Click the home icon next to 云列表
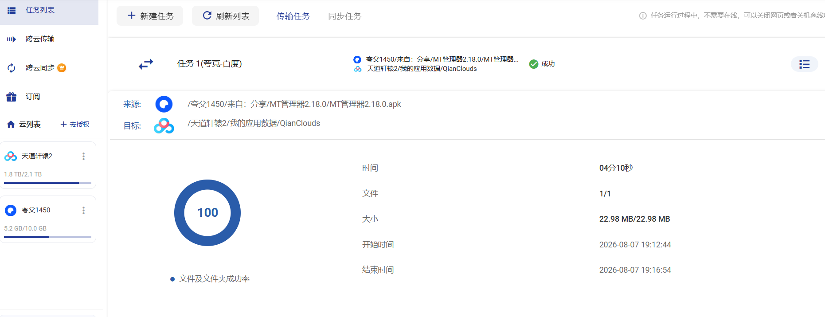 (11, 124)
